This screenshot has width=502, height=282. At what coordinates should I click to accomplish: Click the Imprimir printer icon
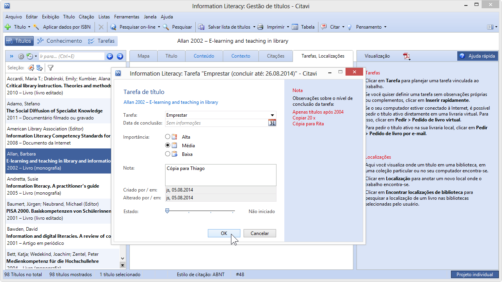tap(260, 27)
